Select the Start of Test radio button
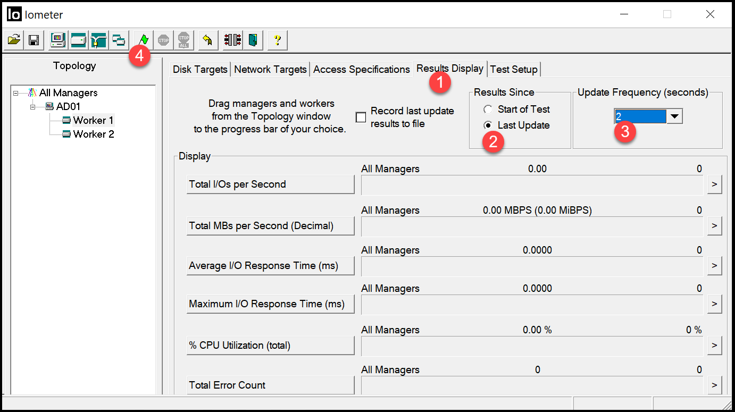Screen dimensions: 735x412 (488, 110)
